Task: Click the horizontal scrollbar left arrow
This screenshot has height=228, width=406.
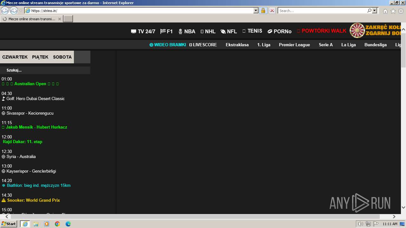Action: click(7, 217)
